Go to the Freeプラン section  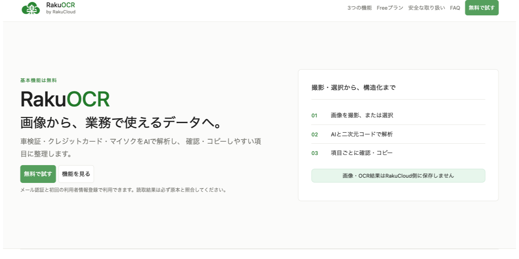(x=390, y=8)
